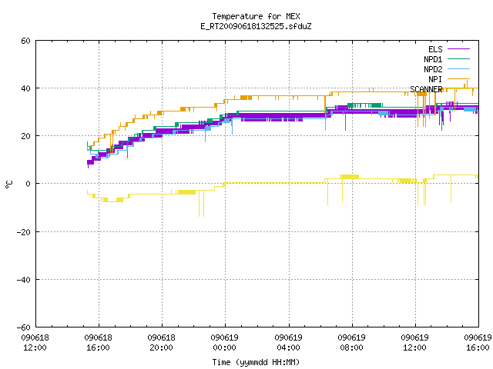The width and height of the screenshot is (493, 369).
Task: Click the y-axis label -60
Action: click(24, 327)
